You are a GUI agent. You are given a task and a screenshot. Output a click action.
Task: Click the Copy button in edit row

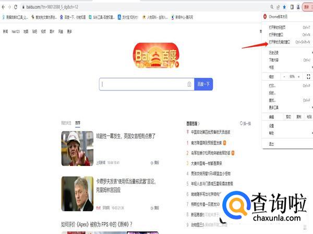click(x=299, y=117)
